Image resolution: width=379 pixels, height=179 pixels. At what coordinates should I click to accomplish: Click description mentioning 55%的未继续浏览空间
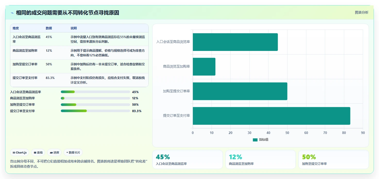108,39
